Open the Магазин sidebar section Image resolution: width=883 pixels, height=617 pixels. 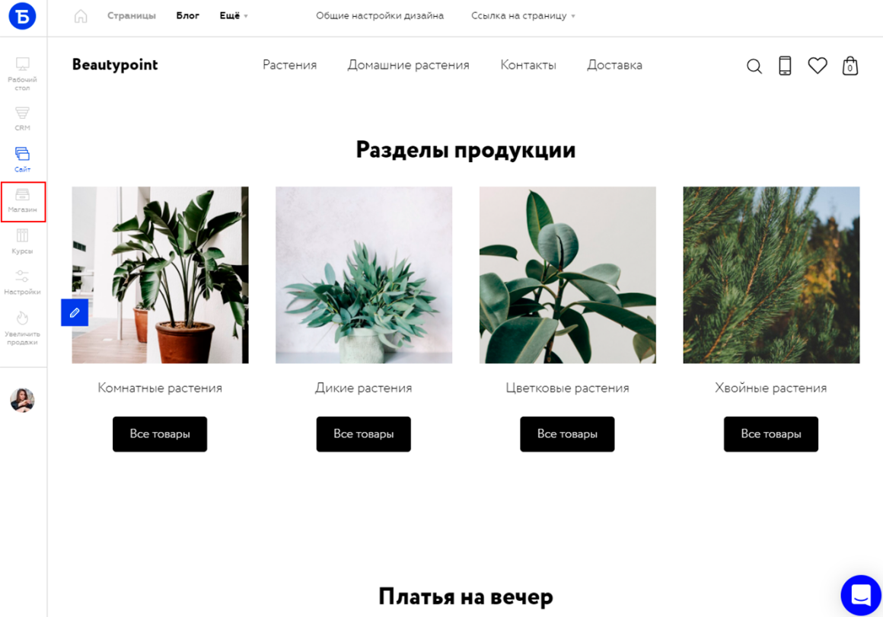(x=23, y=201)
